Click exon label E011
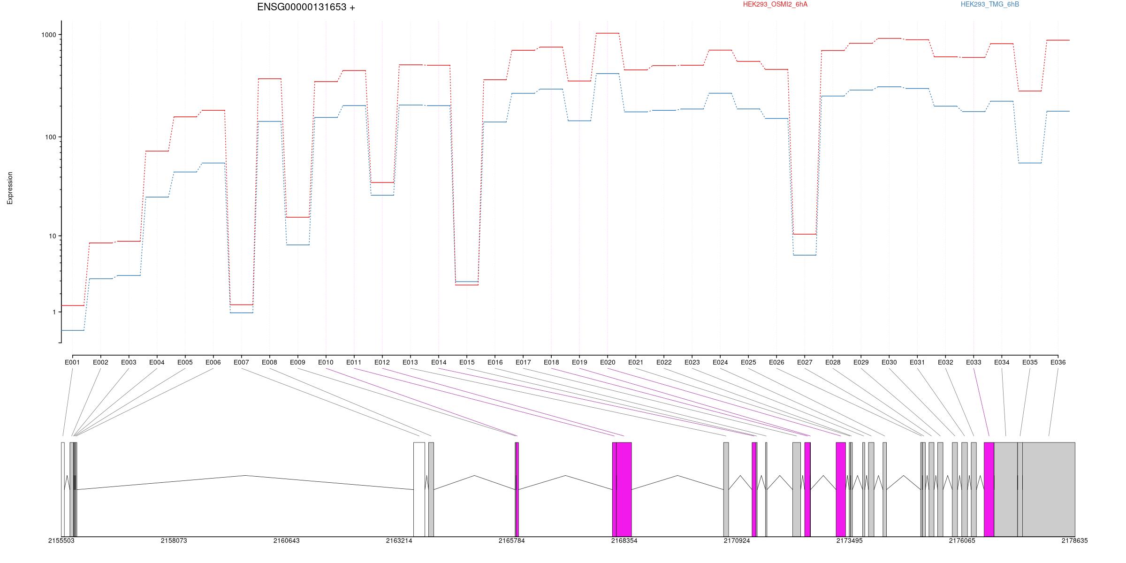The height and width of the screenshot is (563, 1126). [x=354, y=362]
